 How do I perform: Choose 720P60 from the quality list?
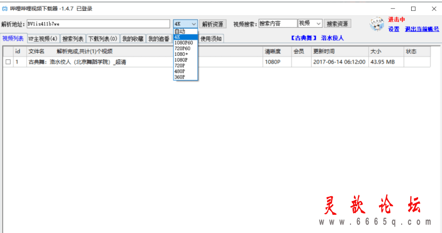[x=186, y=49]
